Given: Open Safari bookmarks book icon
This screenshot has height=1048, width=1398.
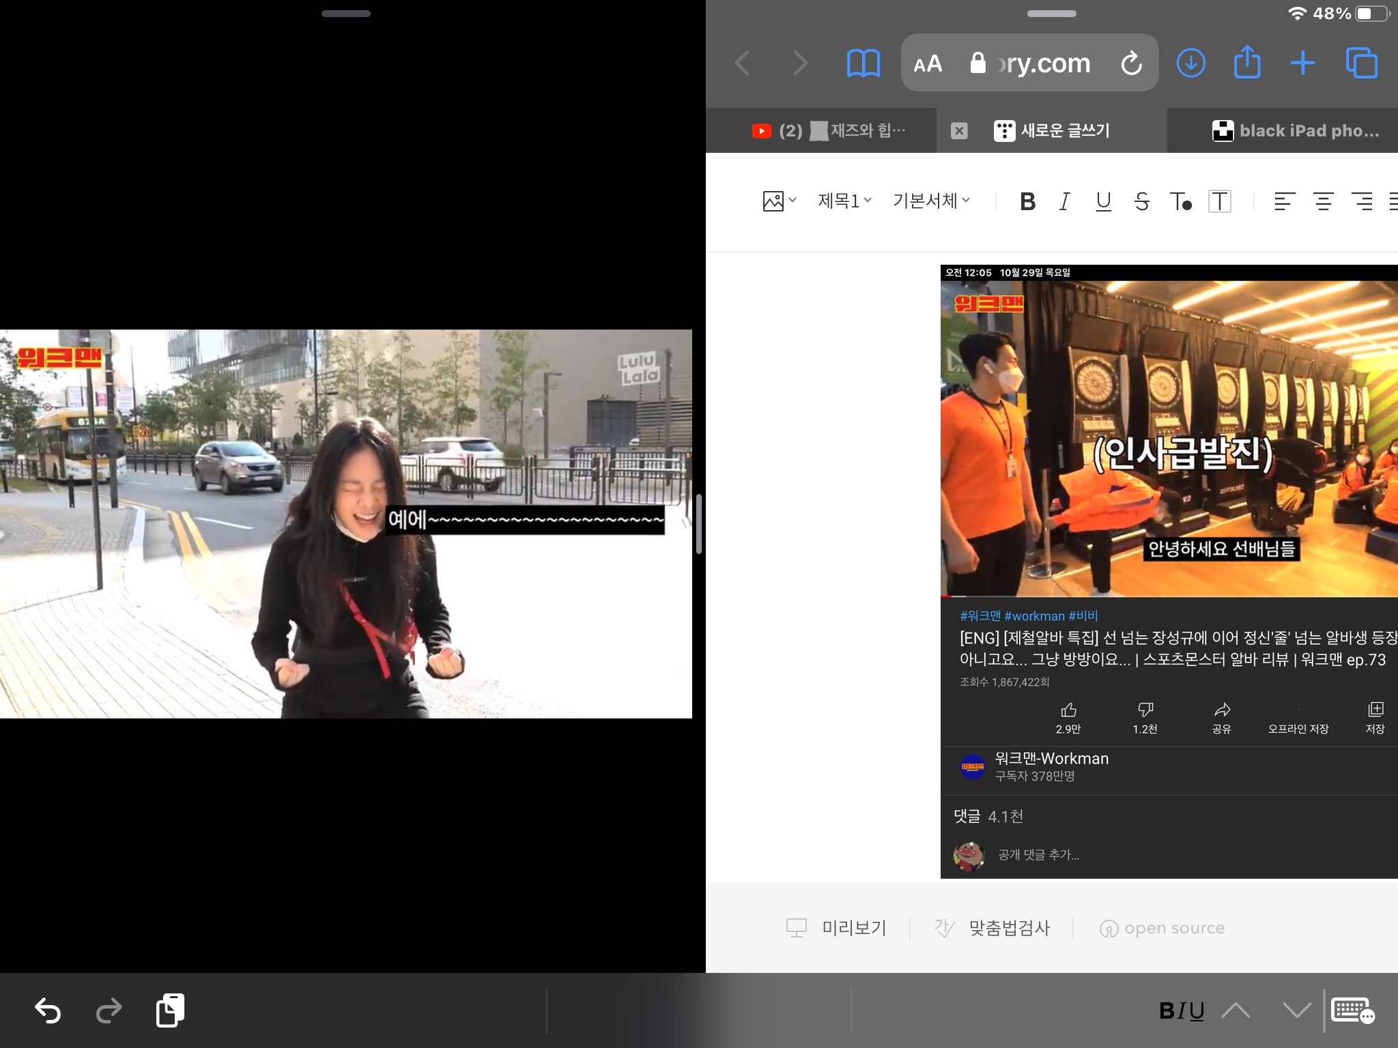Looking at the screenshot, I should point(863,63).
